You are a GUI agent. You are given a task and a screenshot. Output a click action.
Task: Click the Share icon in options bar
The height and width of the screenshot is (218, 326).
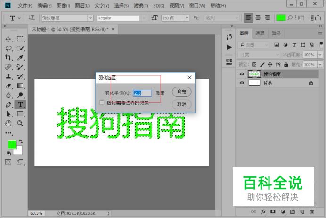tap(318, 18)
